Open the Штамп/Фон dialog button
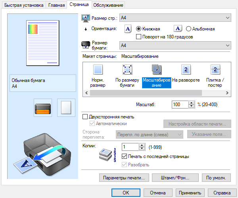The width and height of the screenshot is (238, 198). coord(175,177)
